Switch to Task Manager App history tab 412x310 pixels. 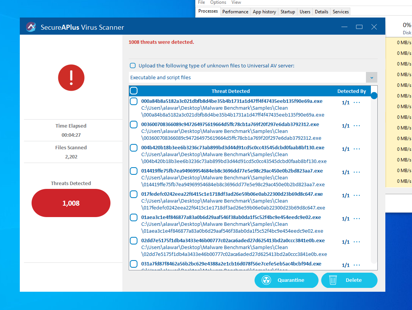point(264,12)
